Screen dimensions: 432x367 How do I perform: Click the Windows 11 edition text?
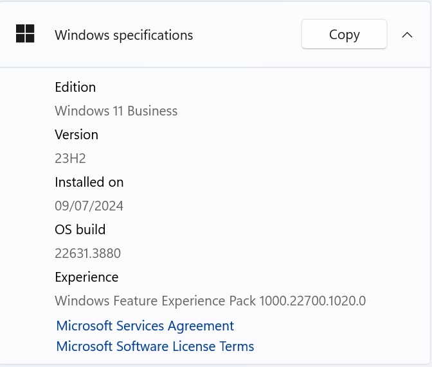(116, 111)
